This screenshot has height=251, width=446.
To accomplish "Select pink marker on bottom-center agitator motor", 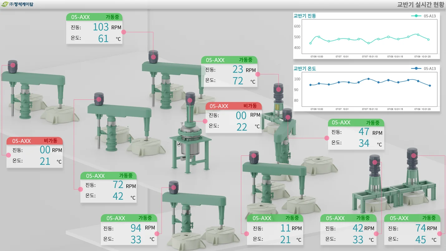I will tap(173, 188).
